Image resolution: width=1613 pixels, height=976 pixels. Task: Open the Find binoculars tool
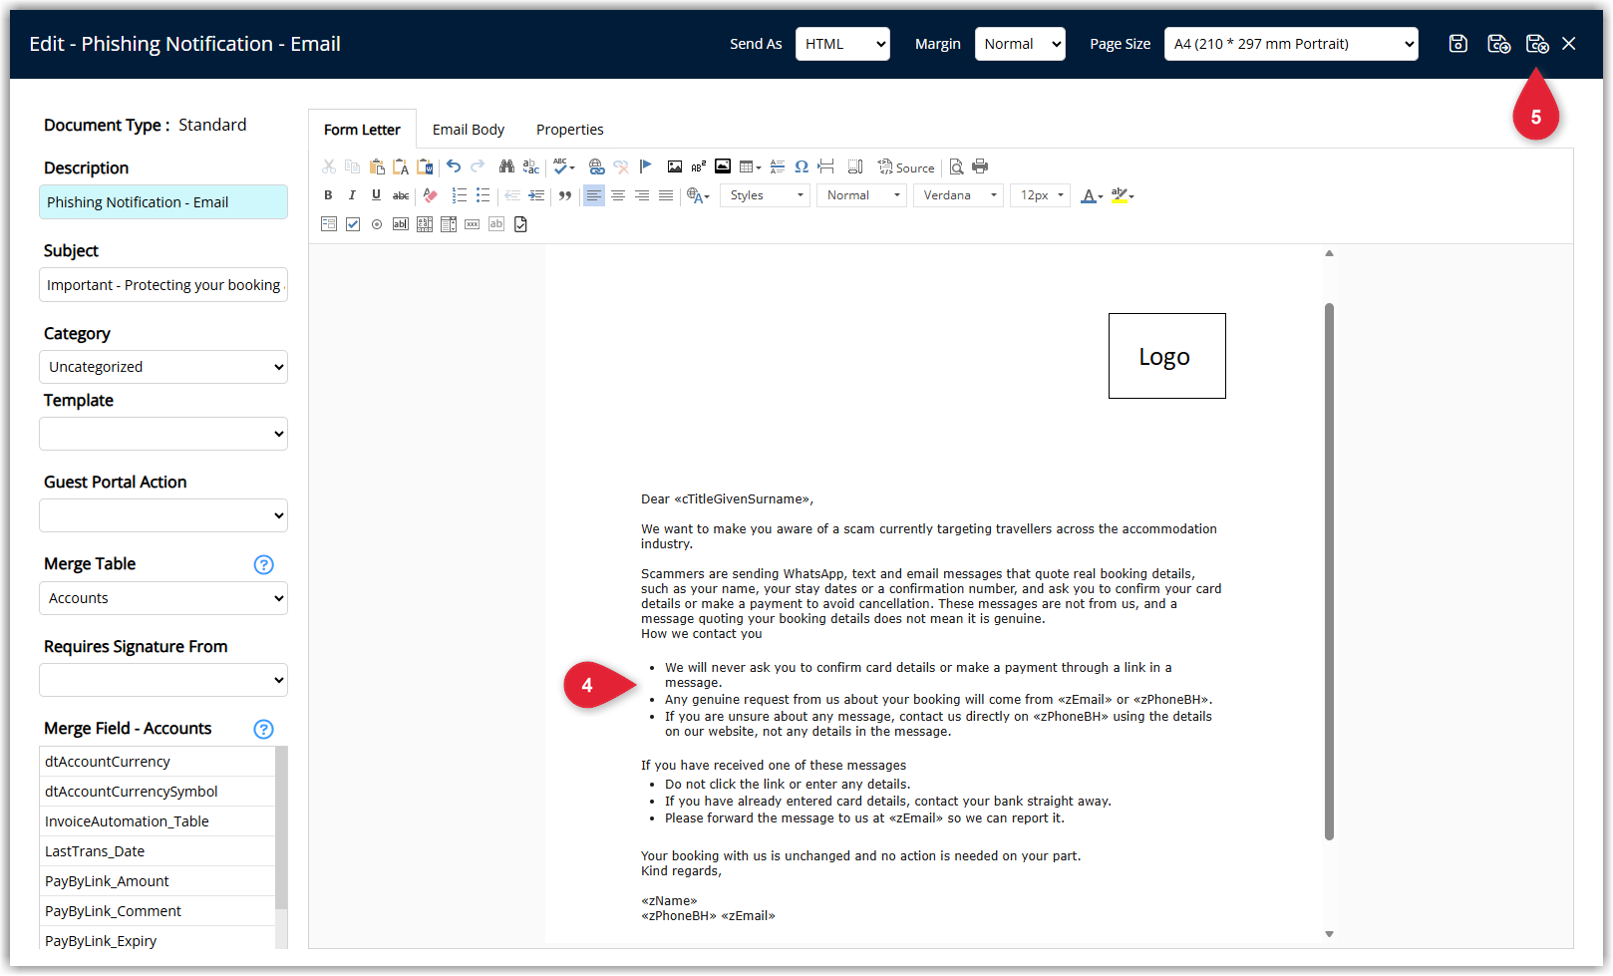(506, 166)
